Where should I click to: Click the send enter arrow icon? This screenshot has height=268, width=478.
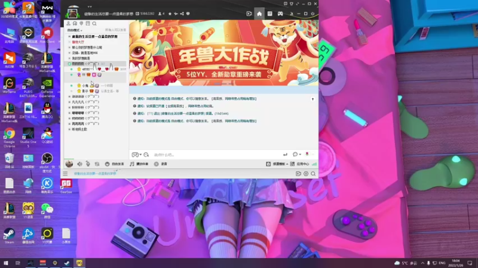click(x=285, y=155)
